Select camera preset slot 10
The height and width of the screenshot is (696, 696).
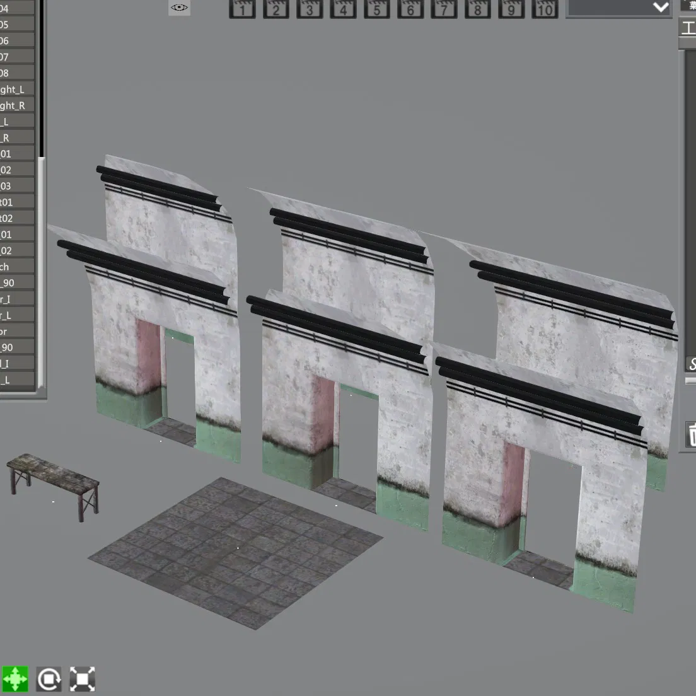(545, 9)
